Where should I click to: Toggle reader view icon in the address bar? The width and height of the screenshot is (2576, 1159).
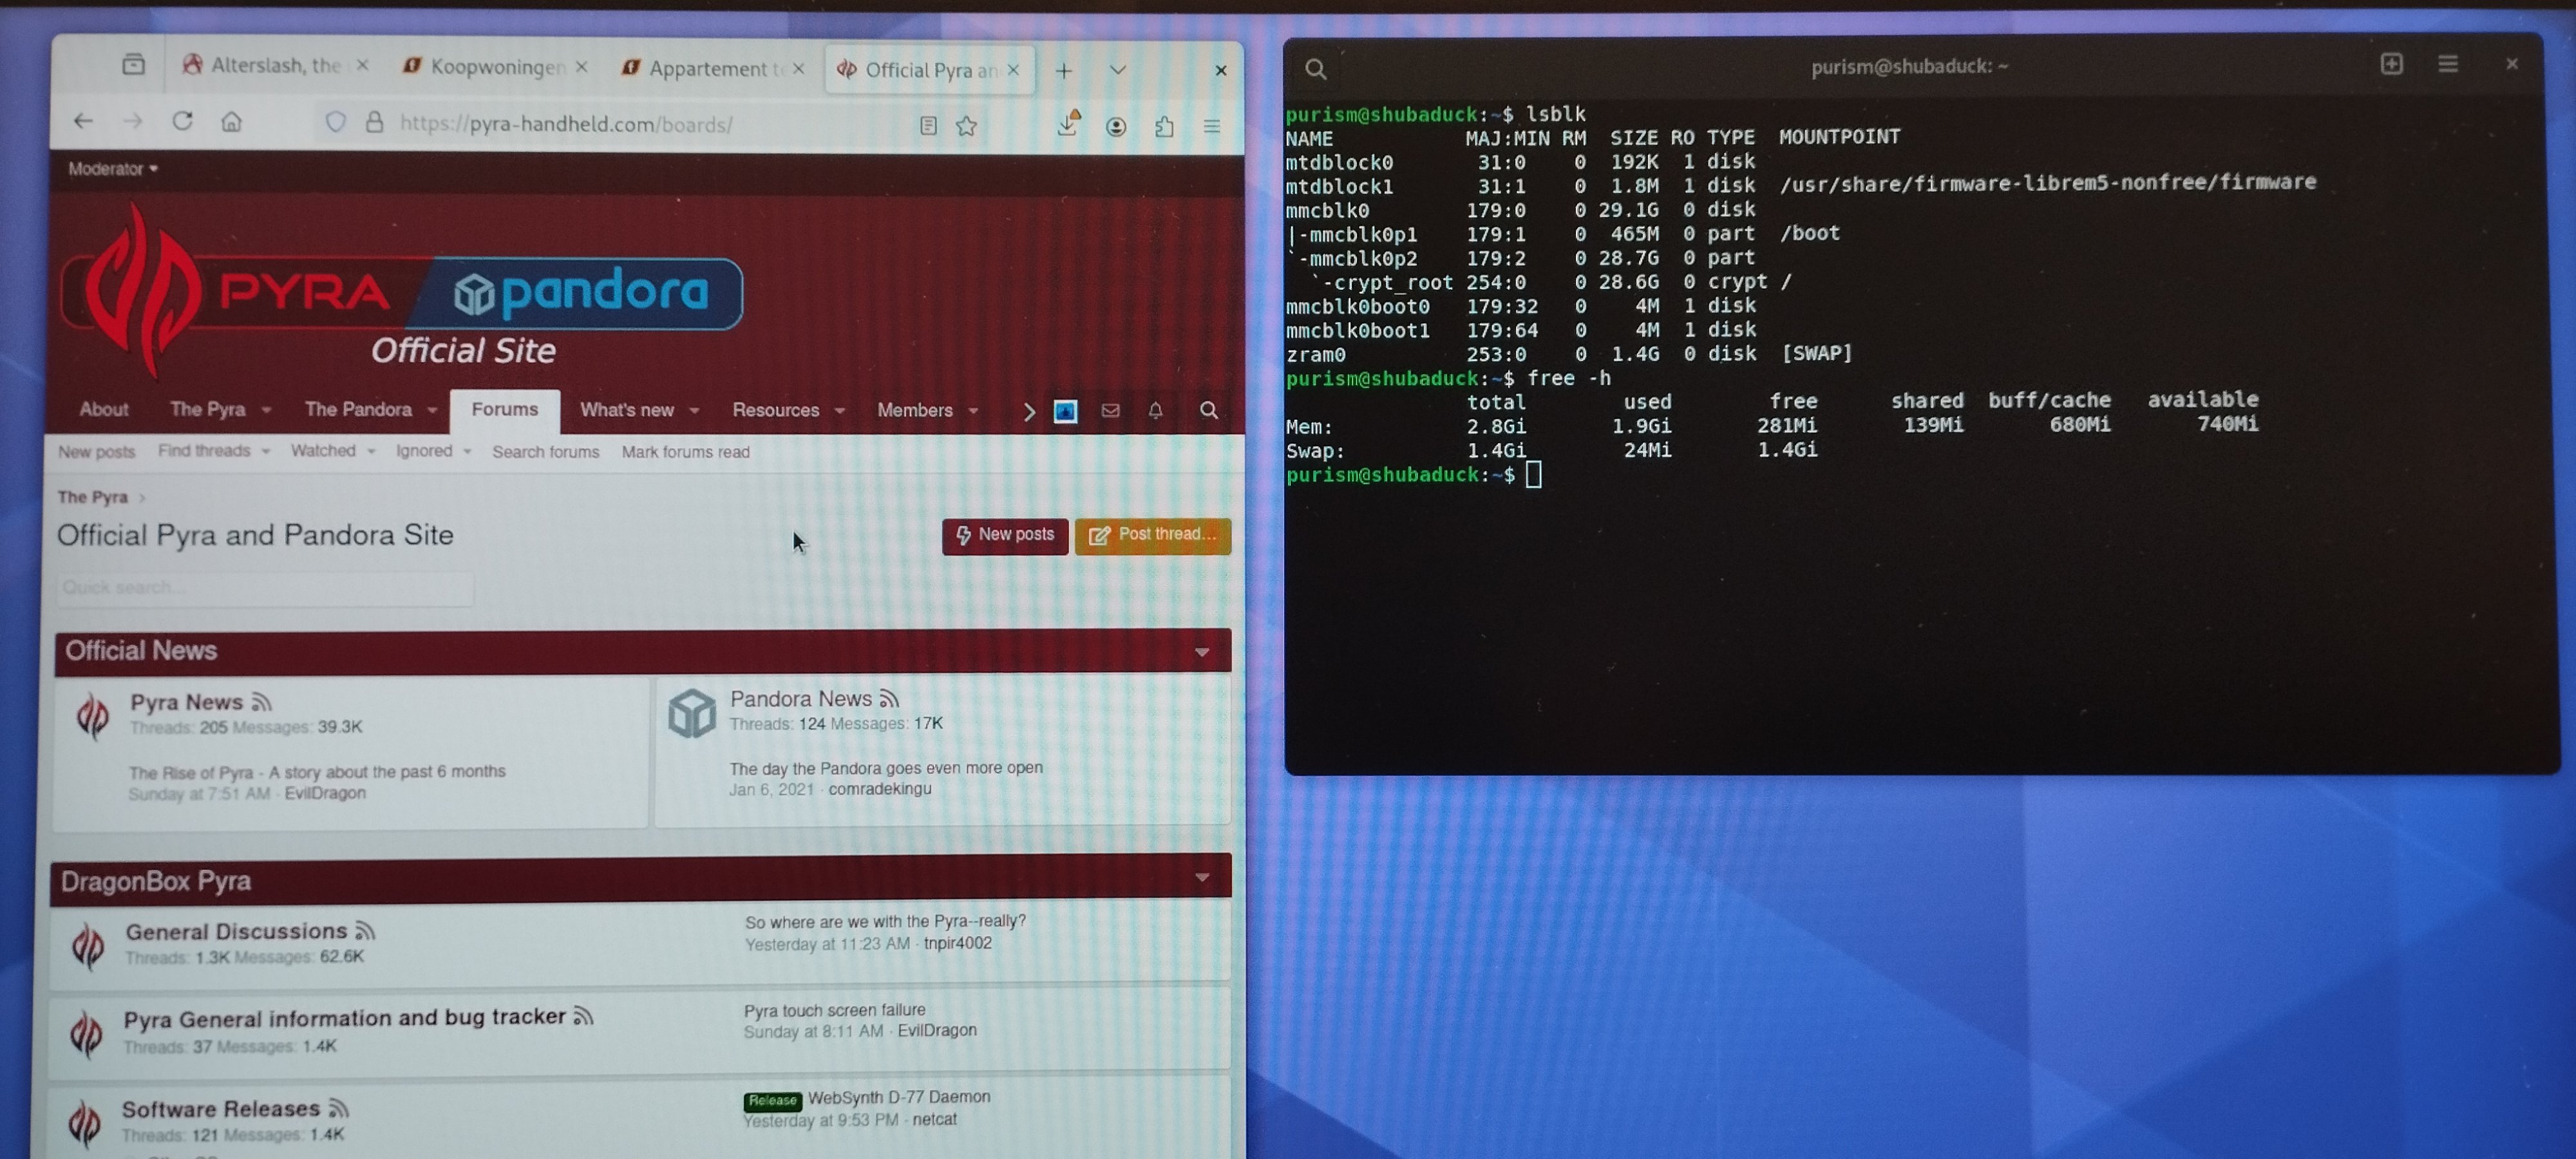[928, 126]
